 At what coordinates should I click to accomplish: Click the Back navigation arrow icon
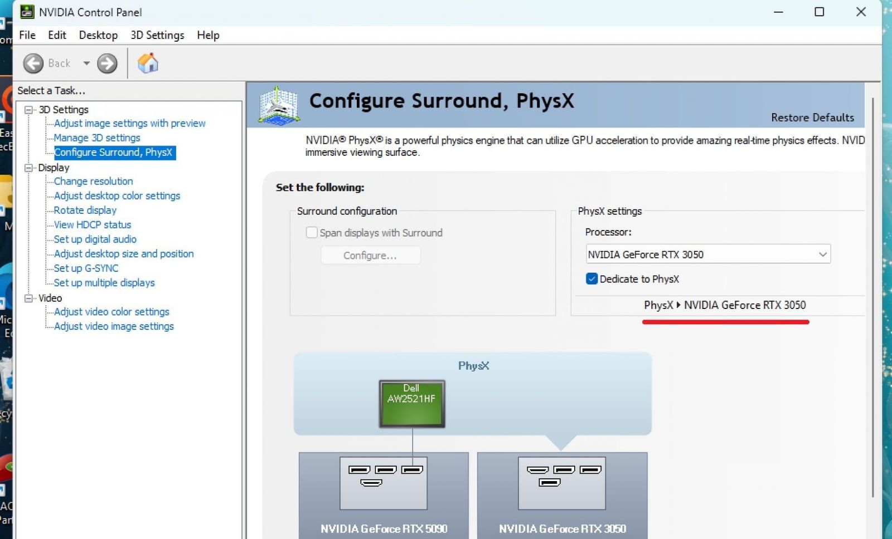33,63
